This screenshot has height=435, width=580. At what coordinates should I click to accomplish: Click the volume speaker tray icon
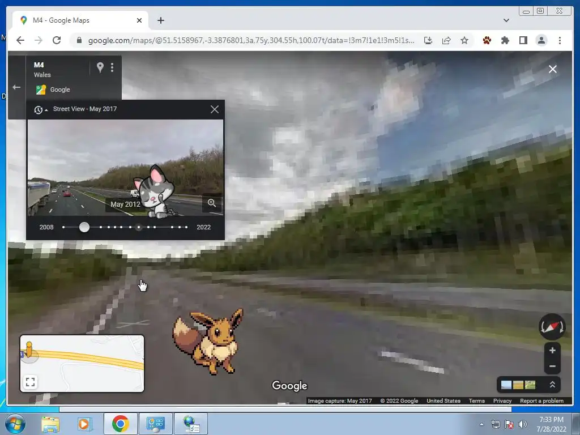[523, 424]
